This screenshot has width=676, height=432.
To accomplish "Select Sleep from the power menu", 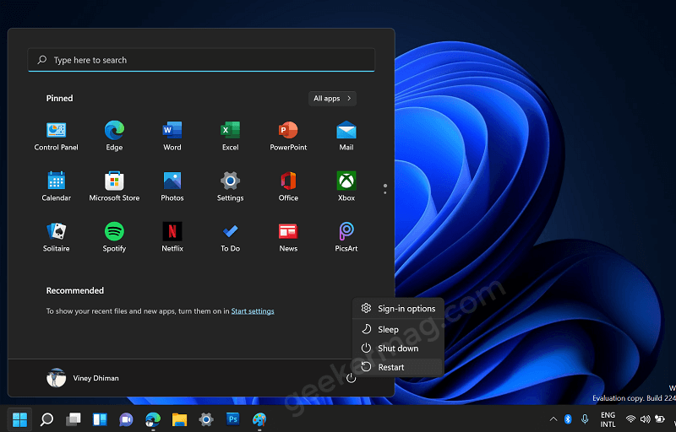I will [x=398, y=329].
